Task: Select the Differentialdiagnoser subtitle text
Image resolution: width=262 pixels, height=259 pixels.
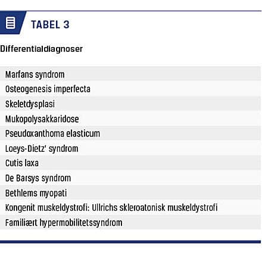Action: pos(41,49)
